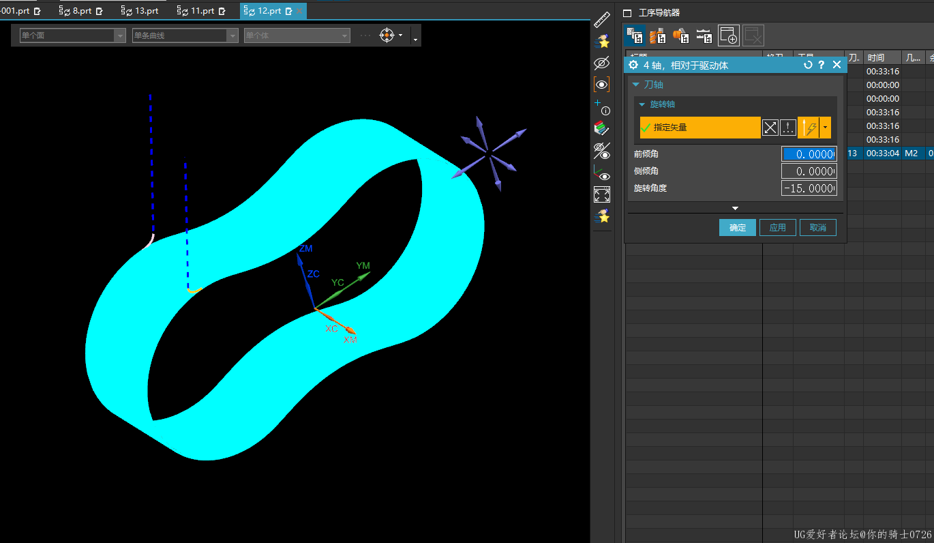Click the 旋转角度 input field
The image size is (934, 543).
[809, 188]
